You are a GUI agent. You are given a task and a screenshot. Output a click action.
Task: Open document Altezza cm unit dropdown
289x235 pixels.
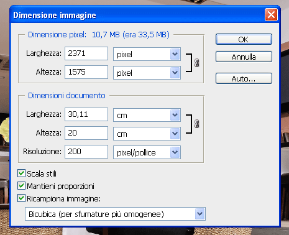[147, 134]
